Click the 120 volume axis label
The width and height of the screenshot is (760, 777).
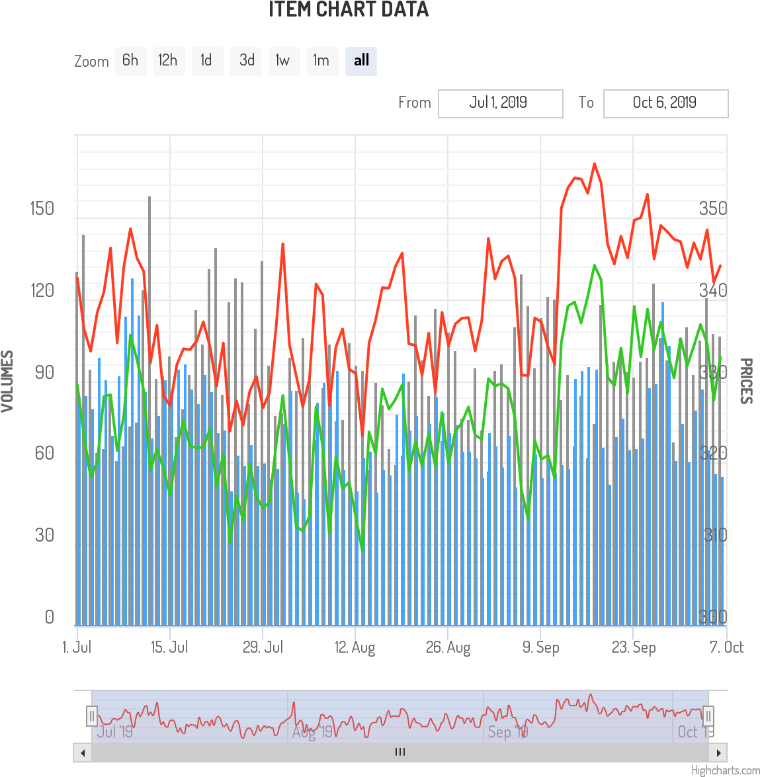(x=42, y=290)
